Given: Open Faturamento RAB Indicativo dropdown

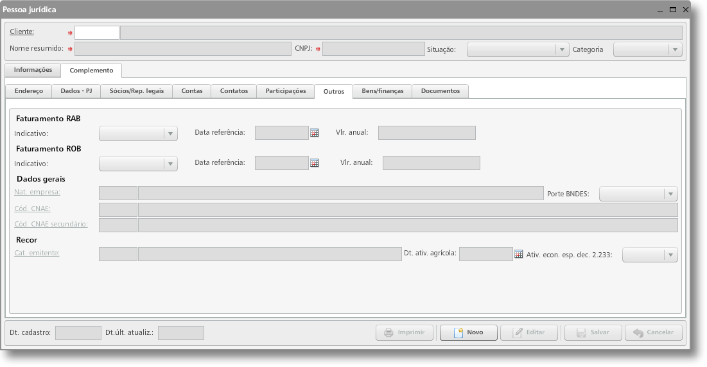Looking at the screenshot, I should pyautogui.click(x=138, y=133).
